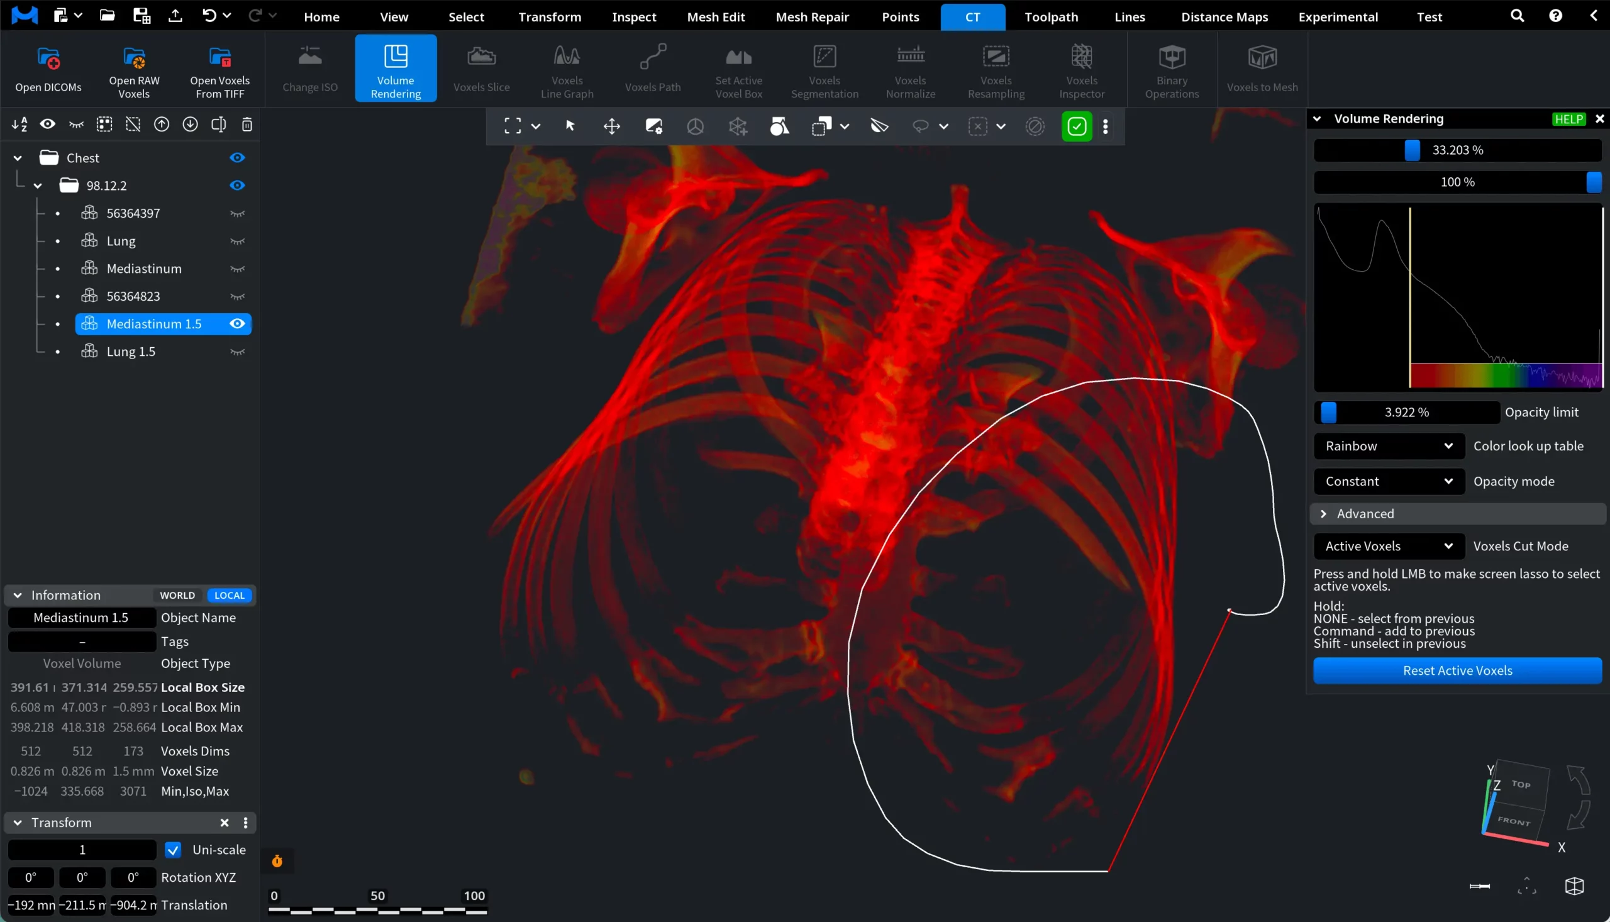Show the 56364397 voxel object
Screen dimensions: 1610x922
(x=238, y=213)
